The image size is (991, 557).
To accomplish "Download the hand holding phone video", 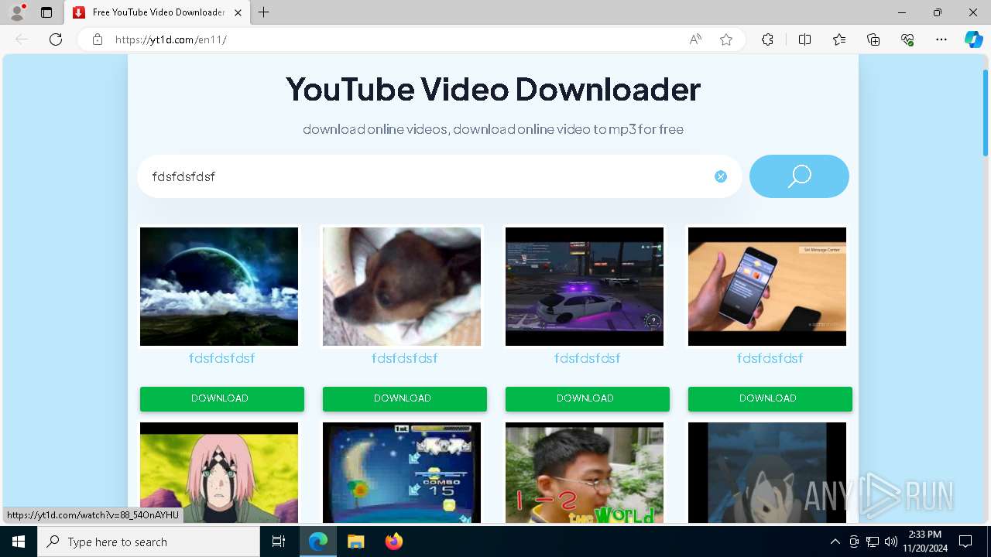I will pyautogui.click(x=770, y=398).
